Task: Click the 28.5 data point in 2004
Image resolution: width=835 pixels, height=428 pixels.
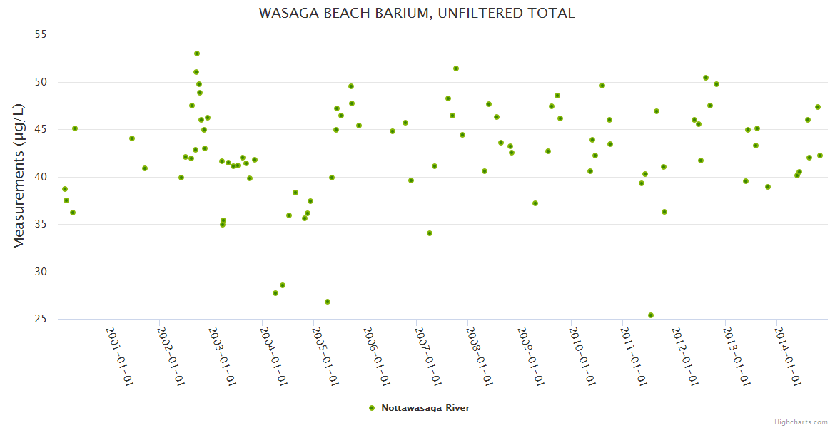Action: click(283, 285)
